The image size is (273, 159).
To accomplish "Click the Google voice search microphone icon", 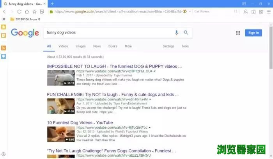I will [177, 33].
